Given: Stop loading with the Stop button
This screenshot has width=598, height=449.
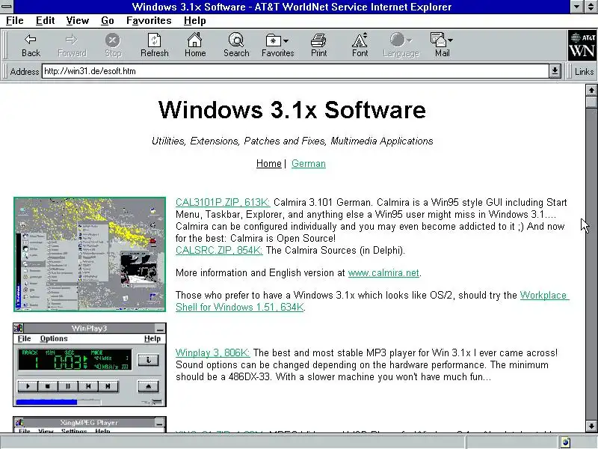Looking at the screenshot, I should pyautogui.click(x=113, y=45).
